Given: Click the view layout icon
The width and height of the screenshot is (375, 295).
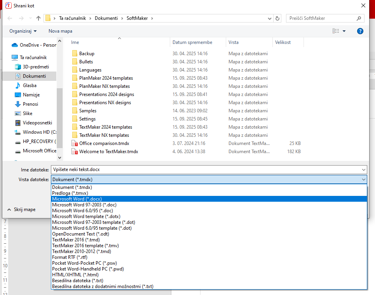Looking at the screenshot, I should [x=335, y=31].
